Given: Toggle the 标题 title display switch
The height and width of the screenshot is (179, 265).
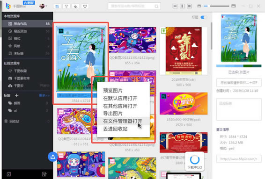Looking at the screenshot, I should tap(203, 17).
